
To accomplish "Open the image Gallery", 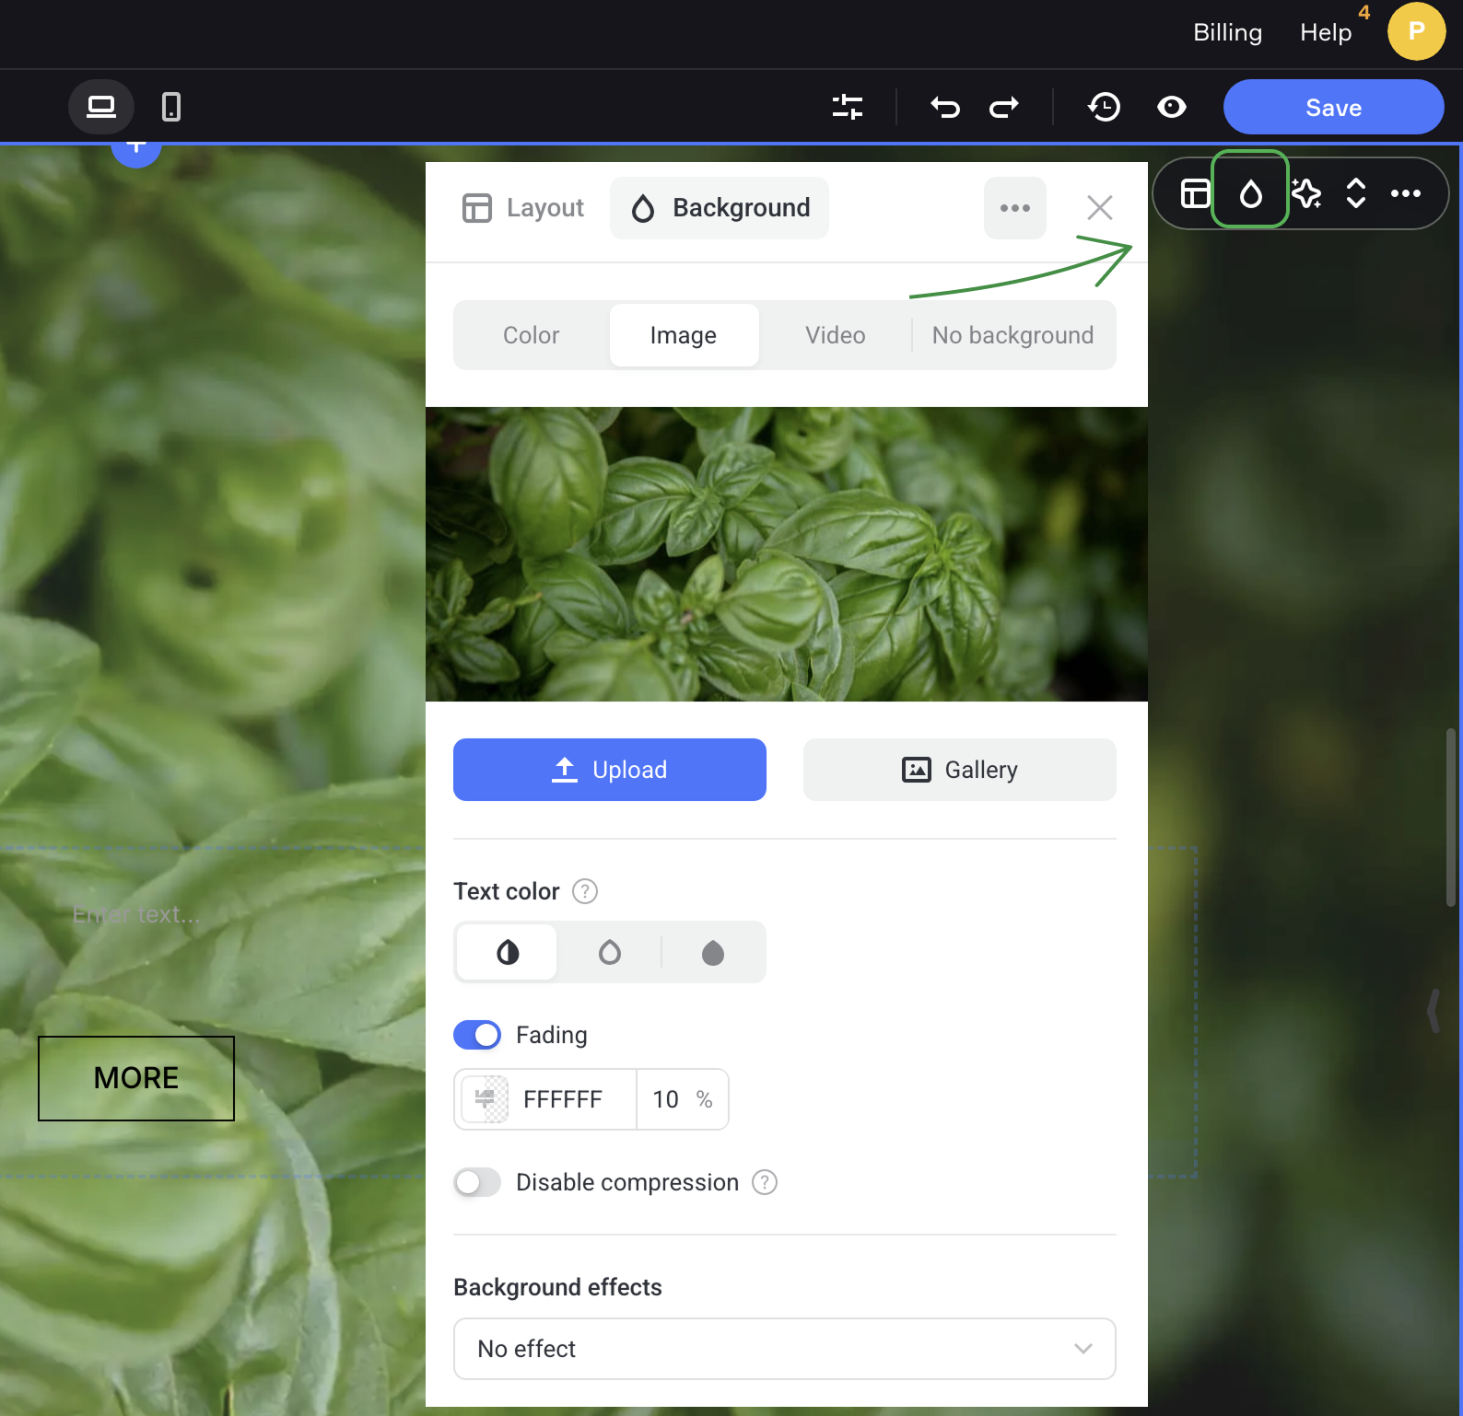I will click(959, 770).
